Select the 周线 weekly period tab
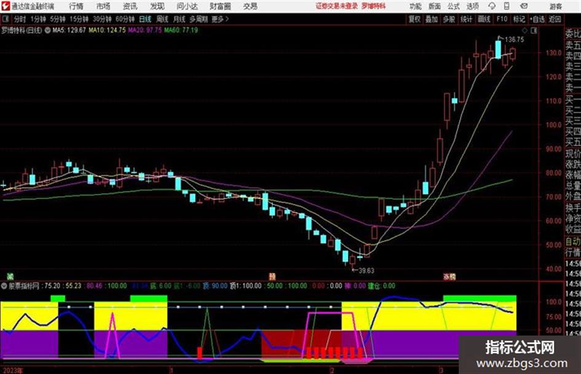Screen dimensions: 581x374 162,19
